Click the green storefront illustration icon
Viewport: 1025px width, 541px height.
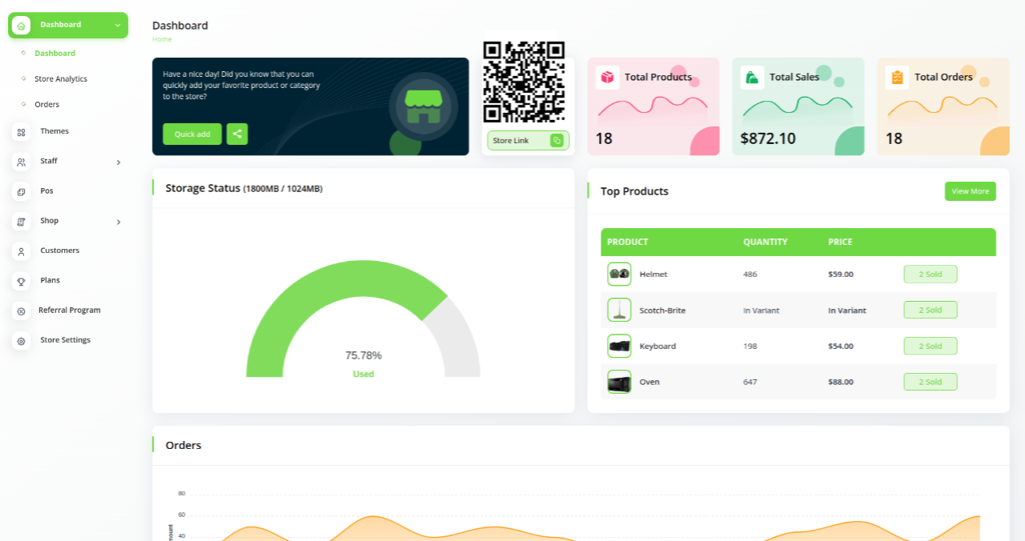pos(424,106)
